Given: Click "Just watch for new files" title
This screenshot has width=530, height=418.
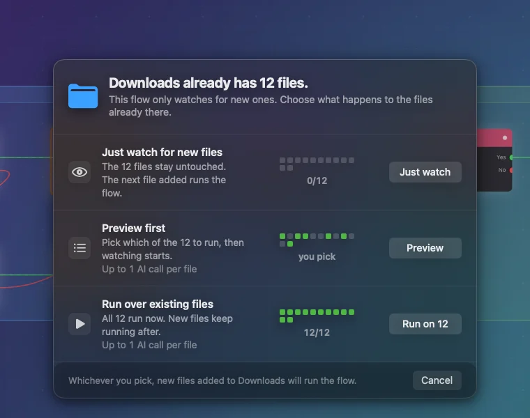Looking at the screenshot, I should tap(162, 153).
